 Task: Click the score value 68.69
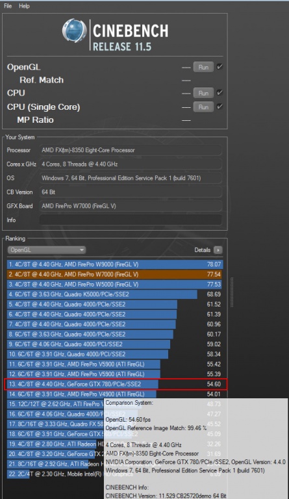click(x=214, y=294)
